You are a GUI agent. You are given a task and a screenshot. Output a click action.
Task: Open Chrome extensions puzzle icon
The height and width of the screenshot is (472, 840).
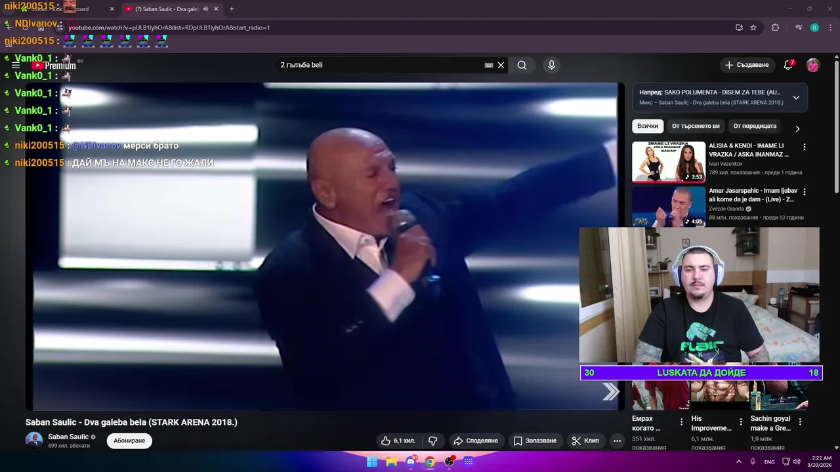(775, 28)
